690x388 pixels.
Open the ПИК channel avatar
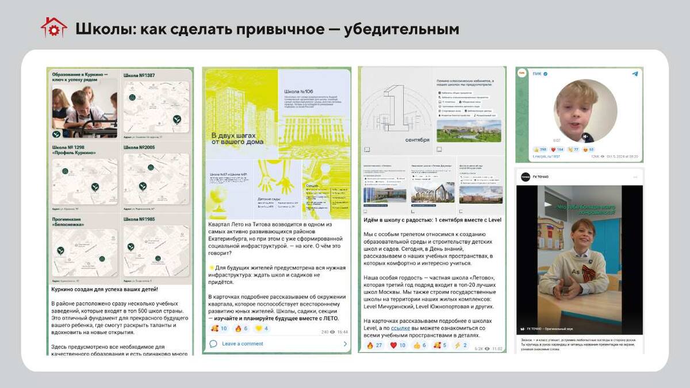coord(522,74)
